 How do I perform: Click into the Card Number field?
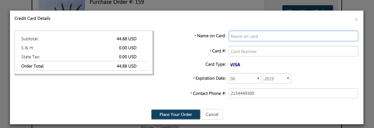(293, 51)
